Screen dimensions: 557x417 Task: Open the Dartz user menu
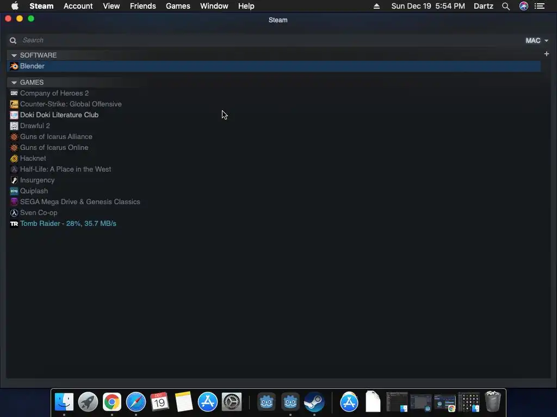click(x=484, y=6)
